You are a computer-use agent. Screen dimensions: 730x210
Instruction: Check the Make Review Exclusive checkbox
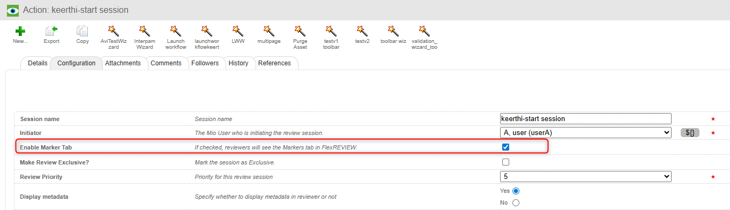click(x=505, y=162)
